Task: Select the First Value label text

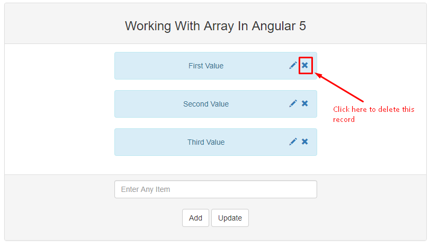Action: (206, 66)
